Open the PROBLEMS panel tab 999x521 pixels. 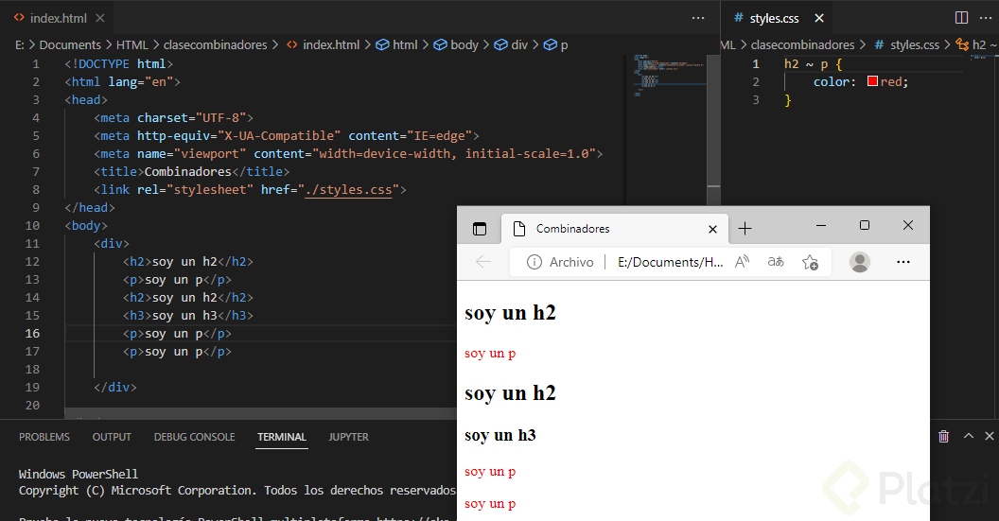click(x=44, y=437)
